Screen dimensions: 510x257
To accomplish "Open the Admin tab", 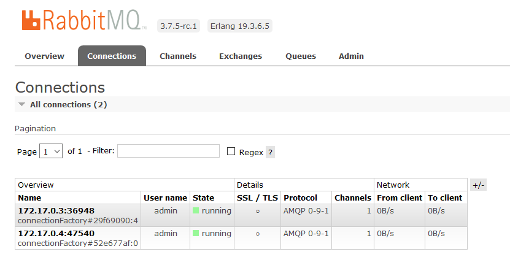I will coord(351,56).
